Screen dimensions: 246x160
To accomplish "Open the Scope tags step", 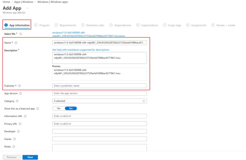I will [x=172, y=25].
